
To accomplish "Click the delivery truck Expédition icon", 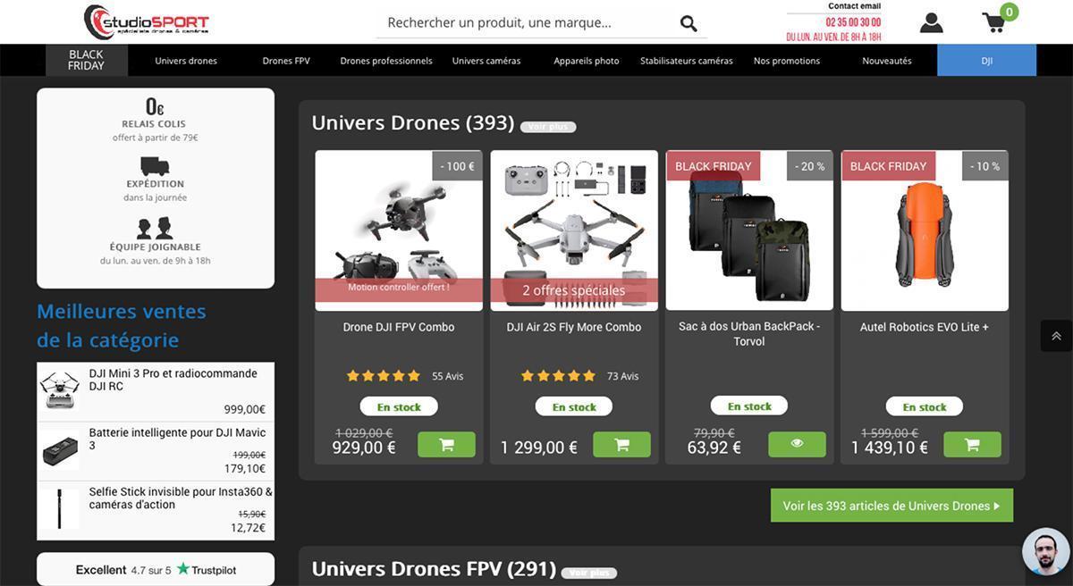I will click(155, 165).
